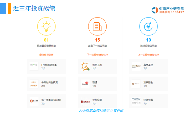The width and height of the screenshot is (196, 113).
Task: Click the 执一资本 Yi Capital logo
Action: pyautogui.click(x=34, y=101)
